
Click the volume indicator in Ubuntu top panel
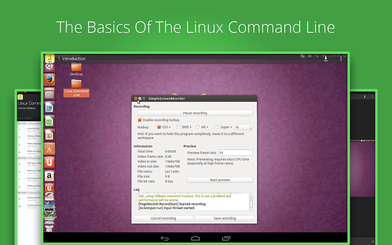324,56
